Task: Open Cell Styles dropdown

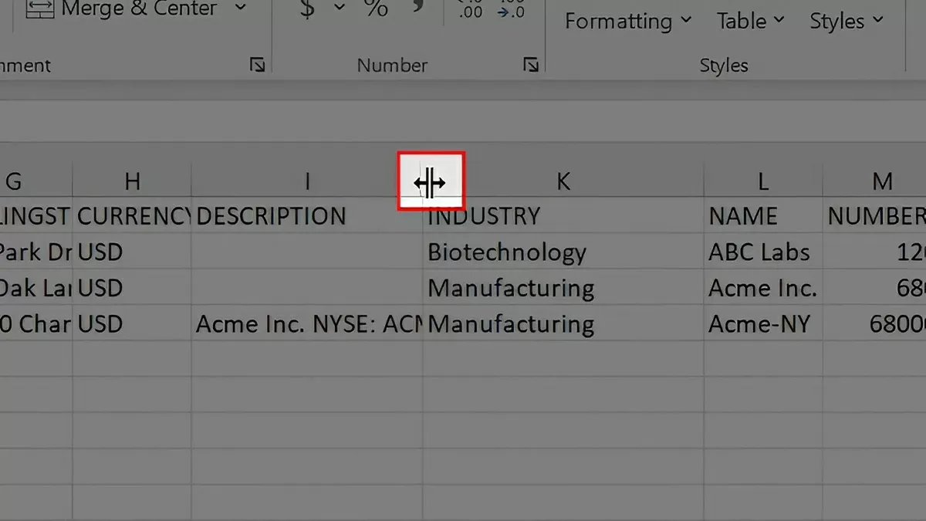Action: (846, 21)
